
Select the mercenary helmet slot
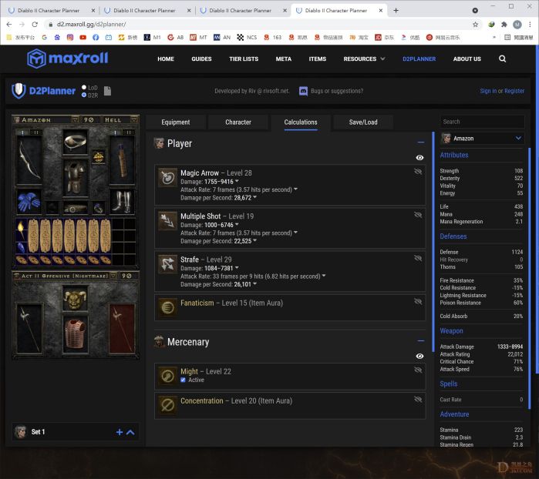pyautogui.click(x=76, y=300)
